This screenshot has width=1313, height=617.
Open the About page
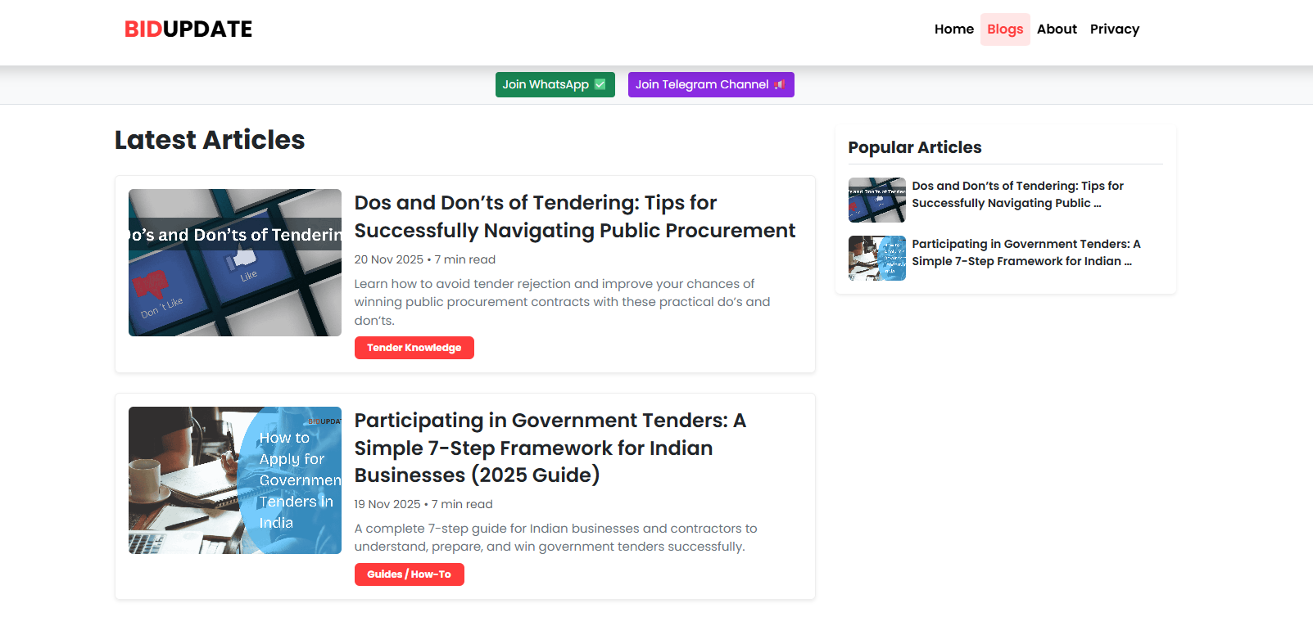[x=1057, y=29]
